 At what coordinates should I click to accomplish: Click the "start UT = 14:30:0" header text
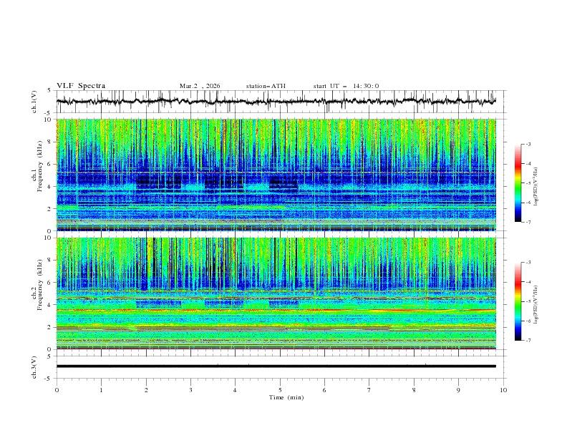(x=346, y=86)
